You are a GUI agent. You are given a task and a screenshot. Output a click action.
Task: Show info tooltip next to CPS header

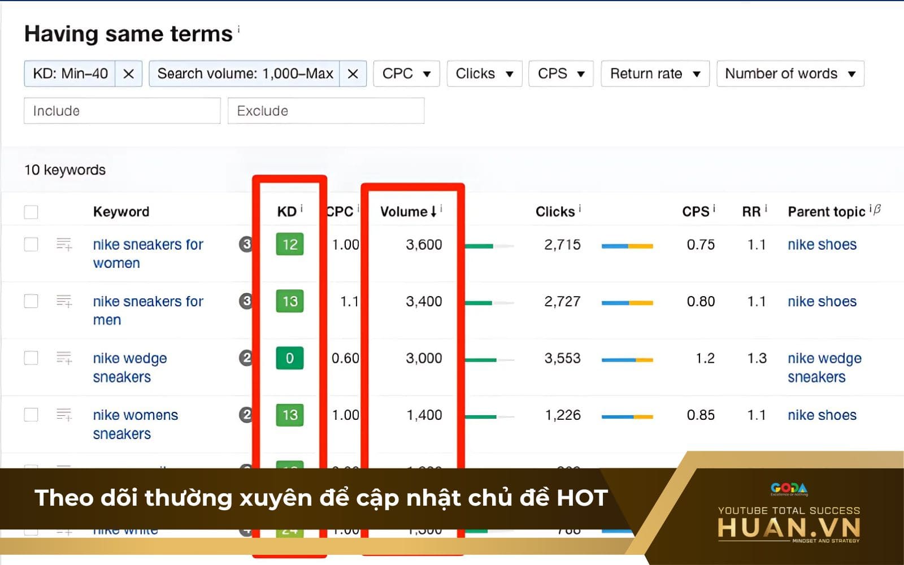pyautogui.click(x=714, y=208)
